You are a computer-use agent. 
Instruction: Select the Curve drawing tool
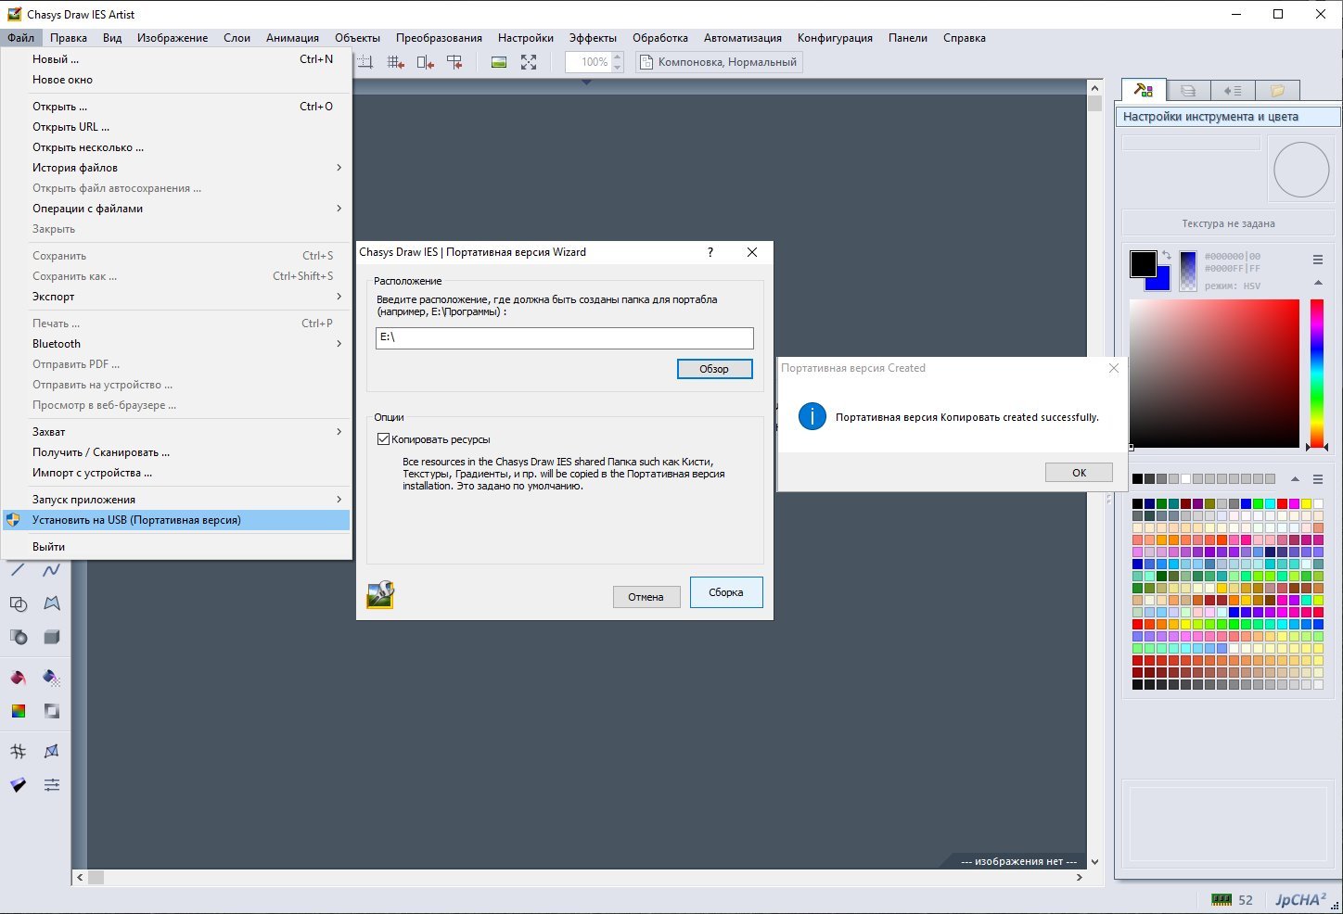pyautogui.click(x=52, y=569)
